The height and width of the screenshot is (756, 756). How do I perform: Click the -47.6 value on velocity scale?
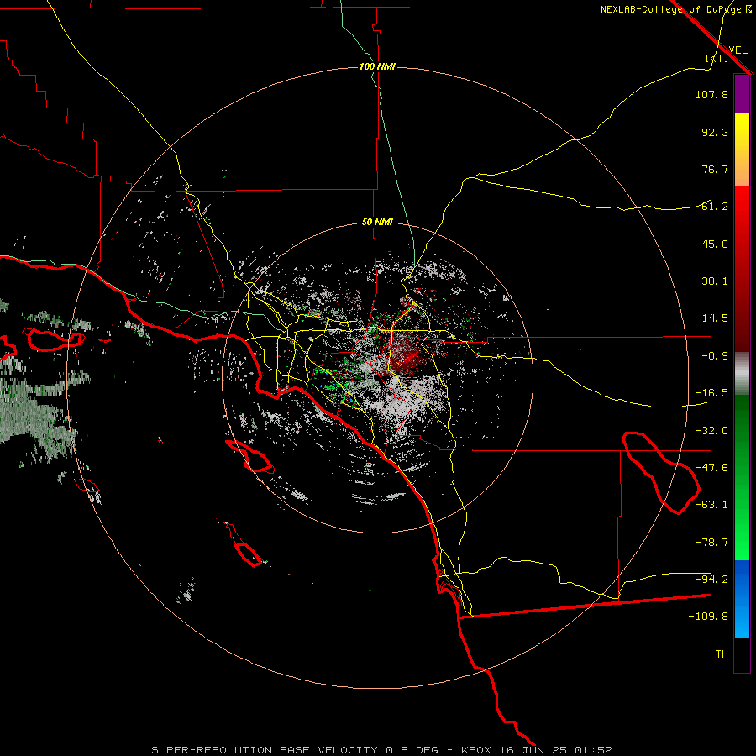point(711,468)
